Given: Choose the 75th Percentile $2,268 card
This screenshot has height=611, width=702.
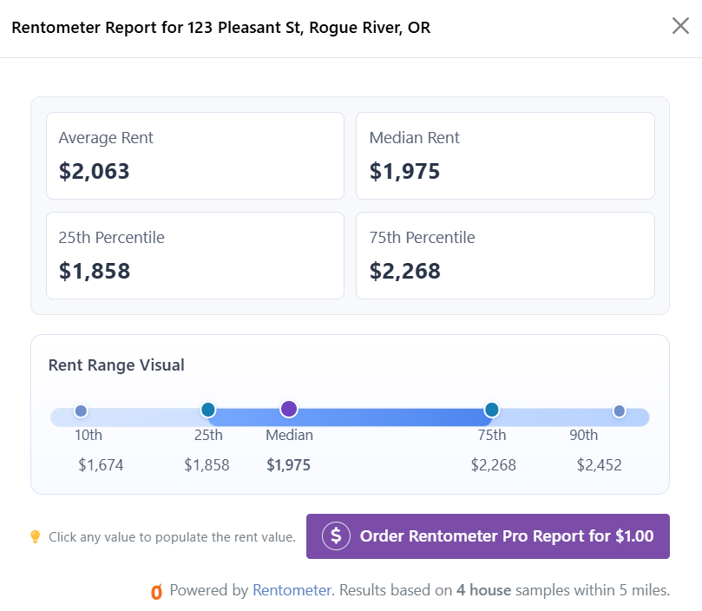Looking at the screenshot, I should (505, 255).
